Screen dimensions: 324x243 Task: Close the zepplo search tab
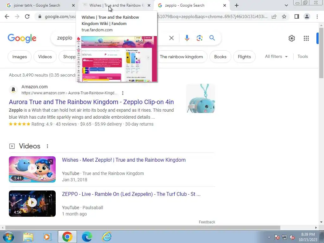[225, 5]
